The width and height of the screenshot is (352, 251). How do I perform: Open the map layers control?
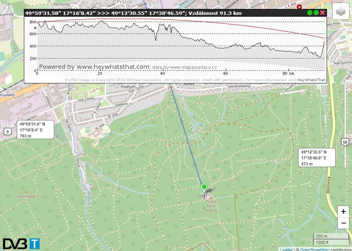tap(341, 12)
